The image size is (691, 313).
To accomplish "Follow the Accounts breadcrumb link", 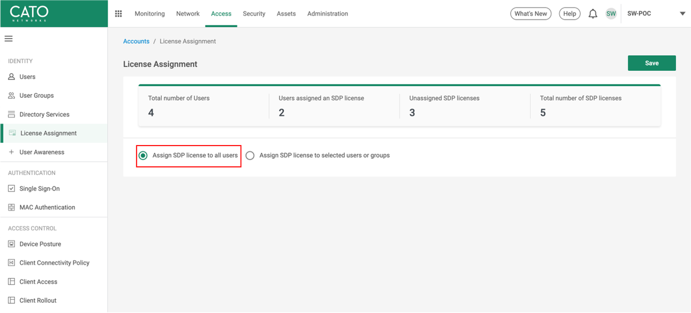I will (136, 41).
